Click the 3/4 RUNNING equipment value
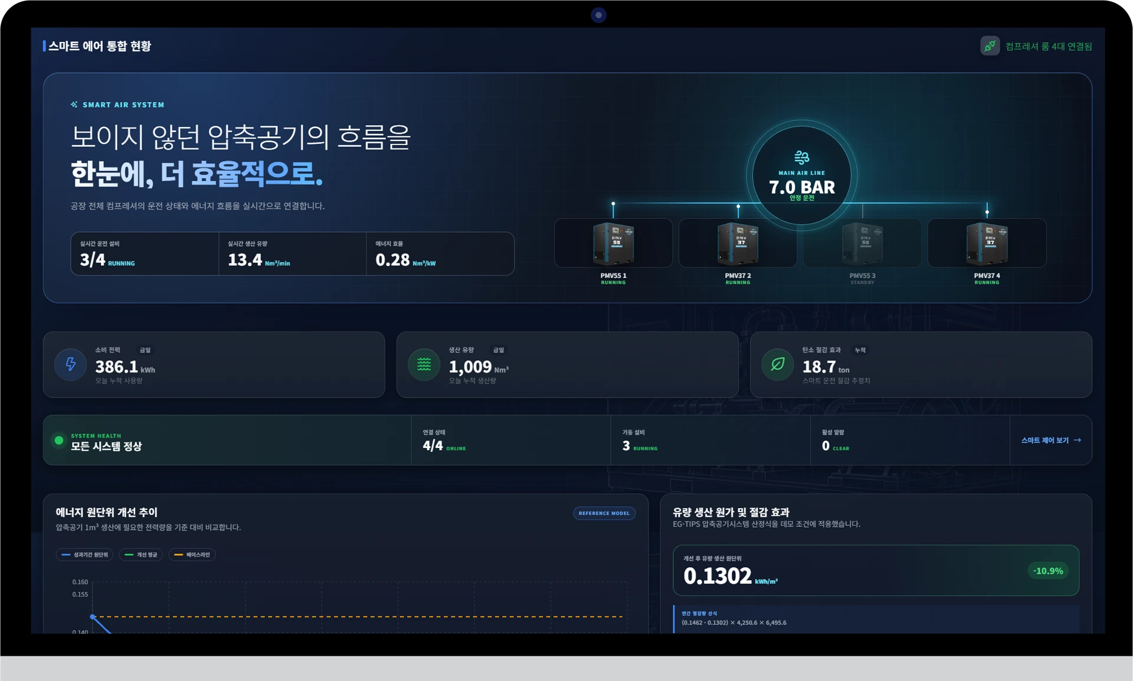The image size is (1133, 681). (x=107, y=260)
